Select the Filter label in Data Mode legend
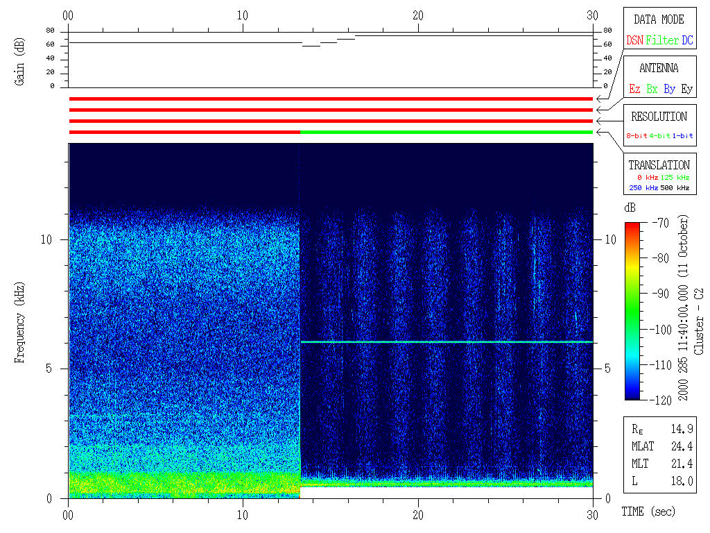710x533 pixels. click(x=662, y=41)
